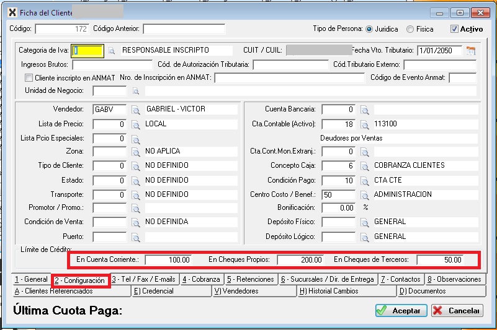Open the Cuenta Bancaria search icon
This screenshot has height=330, width=497.
(365, 110)
